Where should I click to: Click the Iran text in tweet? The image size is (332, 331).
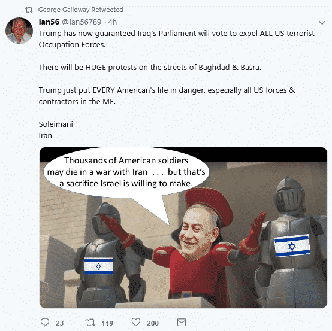click(x=46, y=136)
